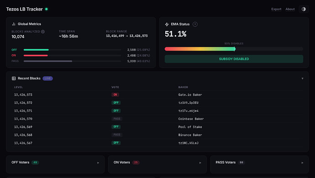Screen dimensions: 315x178
Task: Collapse the Recent Blocks panel
Action: point(302,78)
